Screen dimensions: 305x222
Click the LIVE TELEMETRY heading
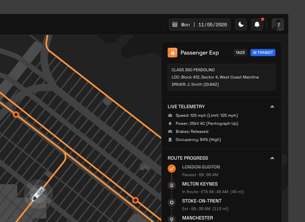click(186, 107)
